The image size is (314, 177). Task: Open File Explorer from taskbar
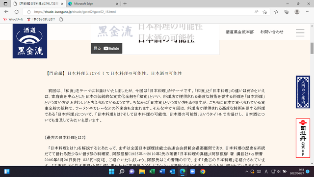(142, 172)
